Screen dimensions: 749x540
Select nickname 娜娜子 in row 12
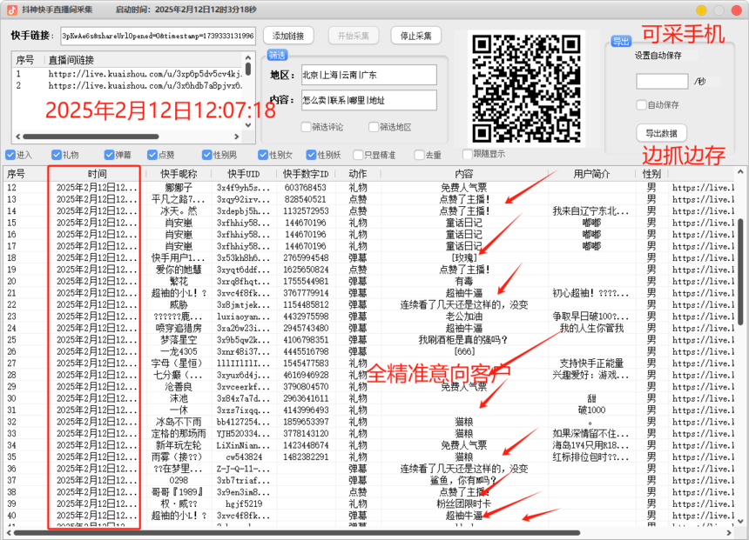pos(179,188)
